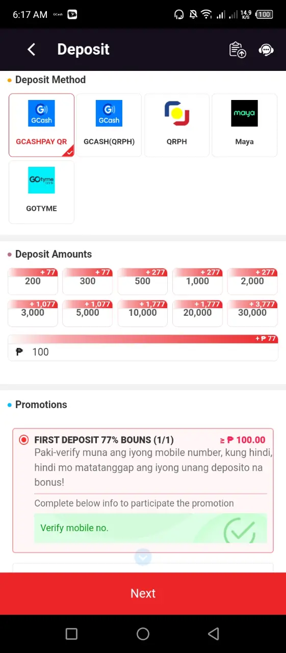
Task: Select the FIRST DEPOSIT 77% BOUNS radio button
Action: click(24, 440)
